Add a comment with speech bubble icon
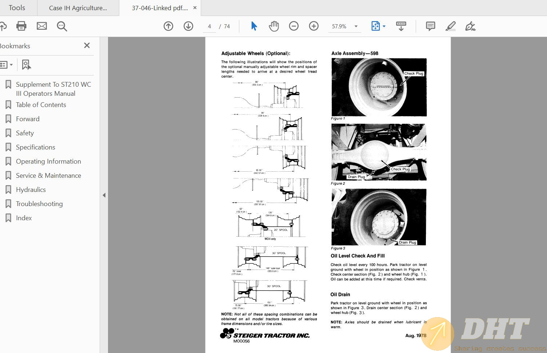The height and width of the screenshot is (353, 547). pos(431,26)
